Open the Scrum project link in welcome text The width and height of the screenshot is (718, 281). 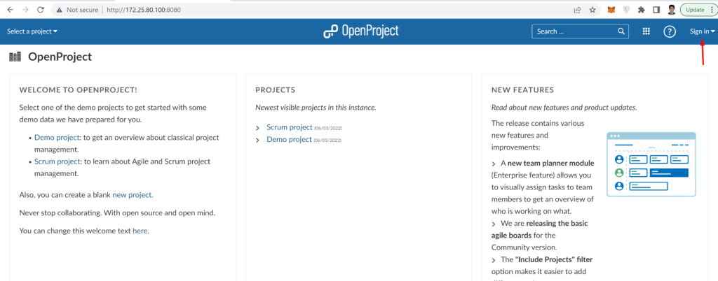(57, 161)
